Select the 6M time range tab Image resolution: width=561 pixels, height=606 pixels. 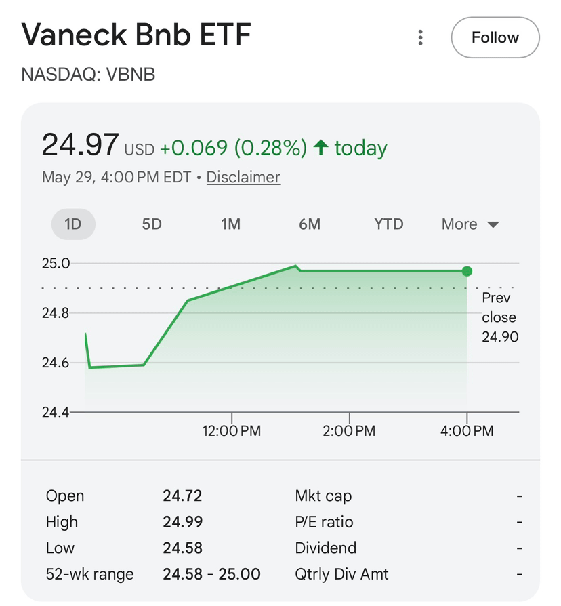pyautogui.click(x=310, y=224)
